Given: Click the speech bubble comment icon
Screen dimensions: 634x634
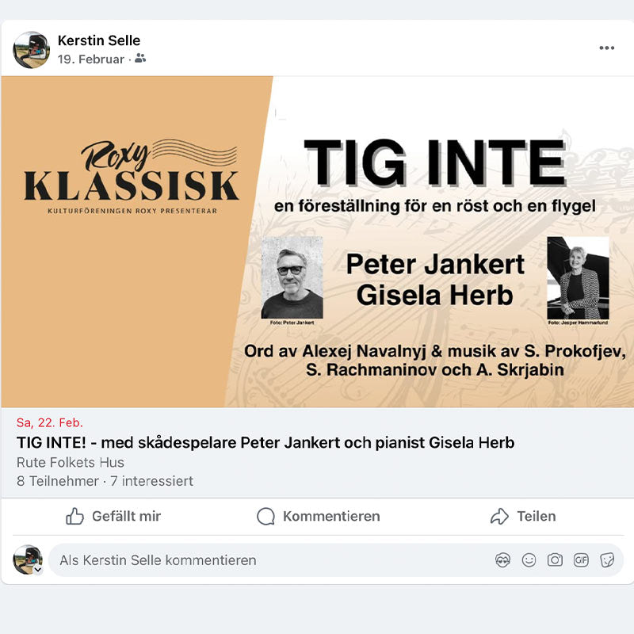Looking at the screenshot, I should 265,516.
